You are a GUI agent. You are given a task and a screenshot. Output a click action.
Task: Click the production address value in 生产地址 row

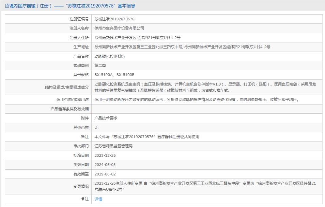[182, 47]
